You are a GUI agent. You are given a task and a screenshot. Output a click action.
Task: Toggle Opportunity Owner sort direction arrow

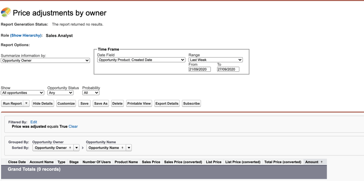70,148
